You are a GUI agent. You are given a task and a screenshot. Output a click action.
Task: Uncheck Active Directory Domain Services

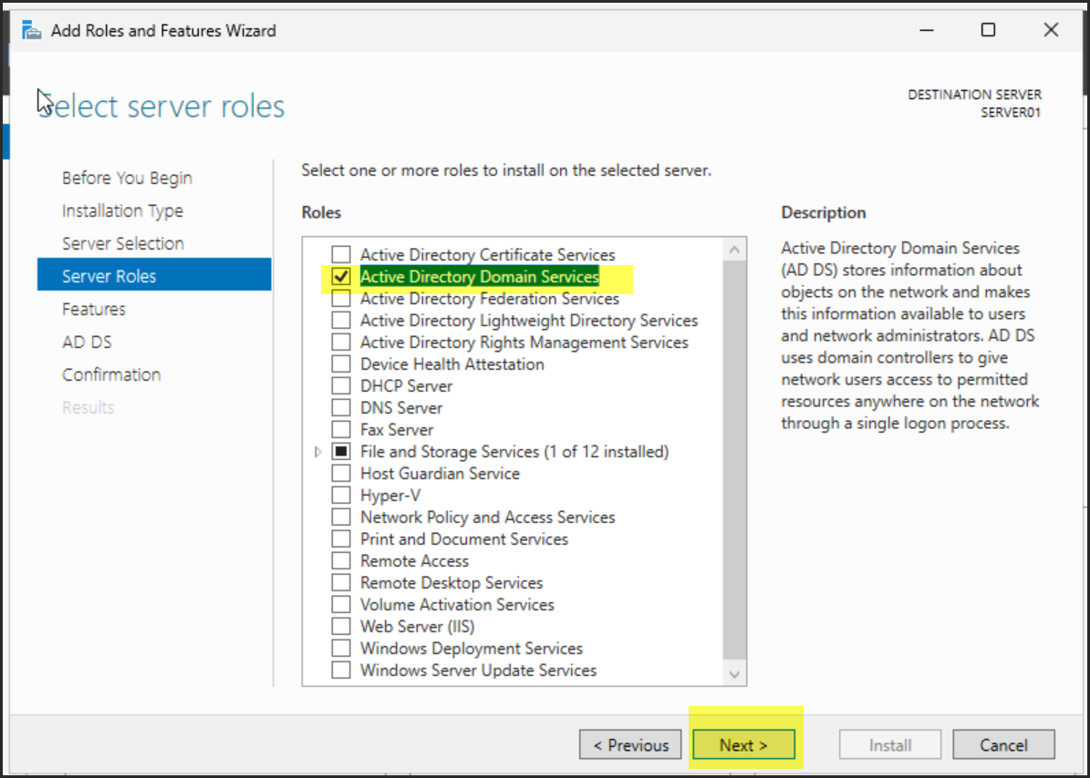coord(341,276)
